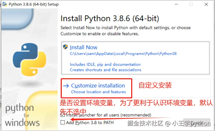The width and height of the screenshot is (215, 131).
Task: Click the disabled maximize button
Action: pyautogui.click(x=191, y=4)
